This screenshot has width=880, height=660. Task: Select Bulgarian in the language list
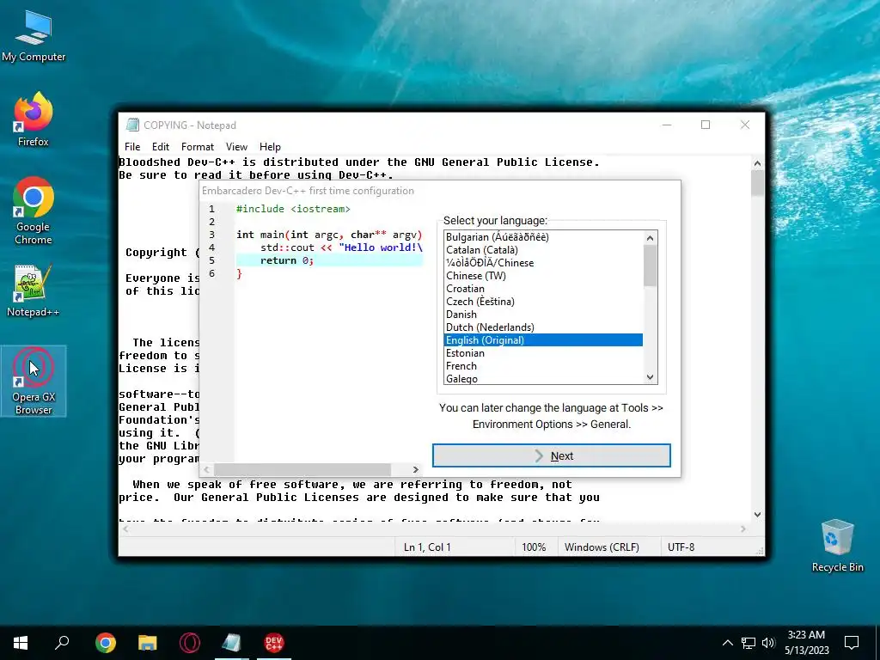coord(543,237)
